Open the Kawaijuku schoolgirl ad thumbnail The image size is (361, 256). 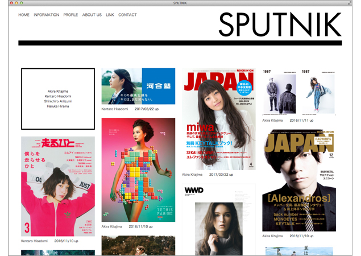[x=138, y=86]
